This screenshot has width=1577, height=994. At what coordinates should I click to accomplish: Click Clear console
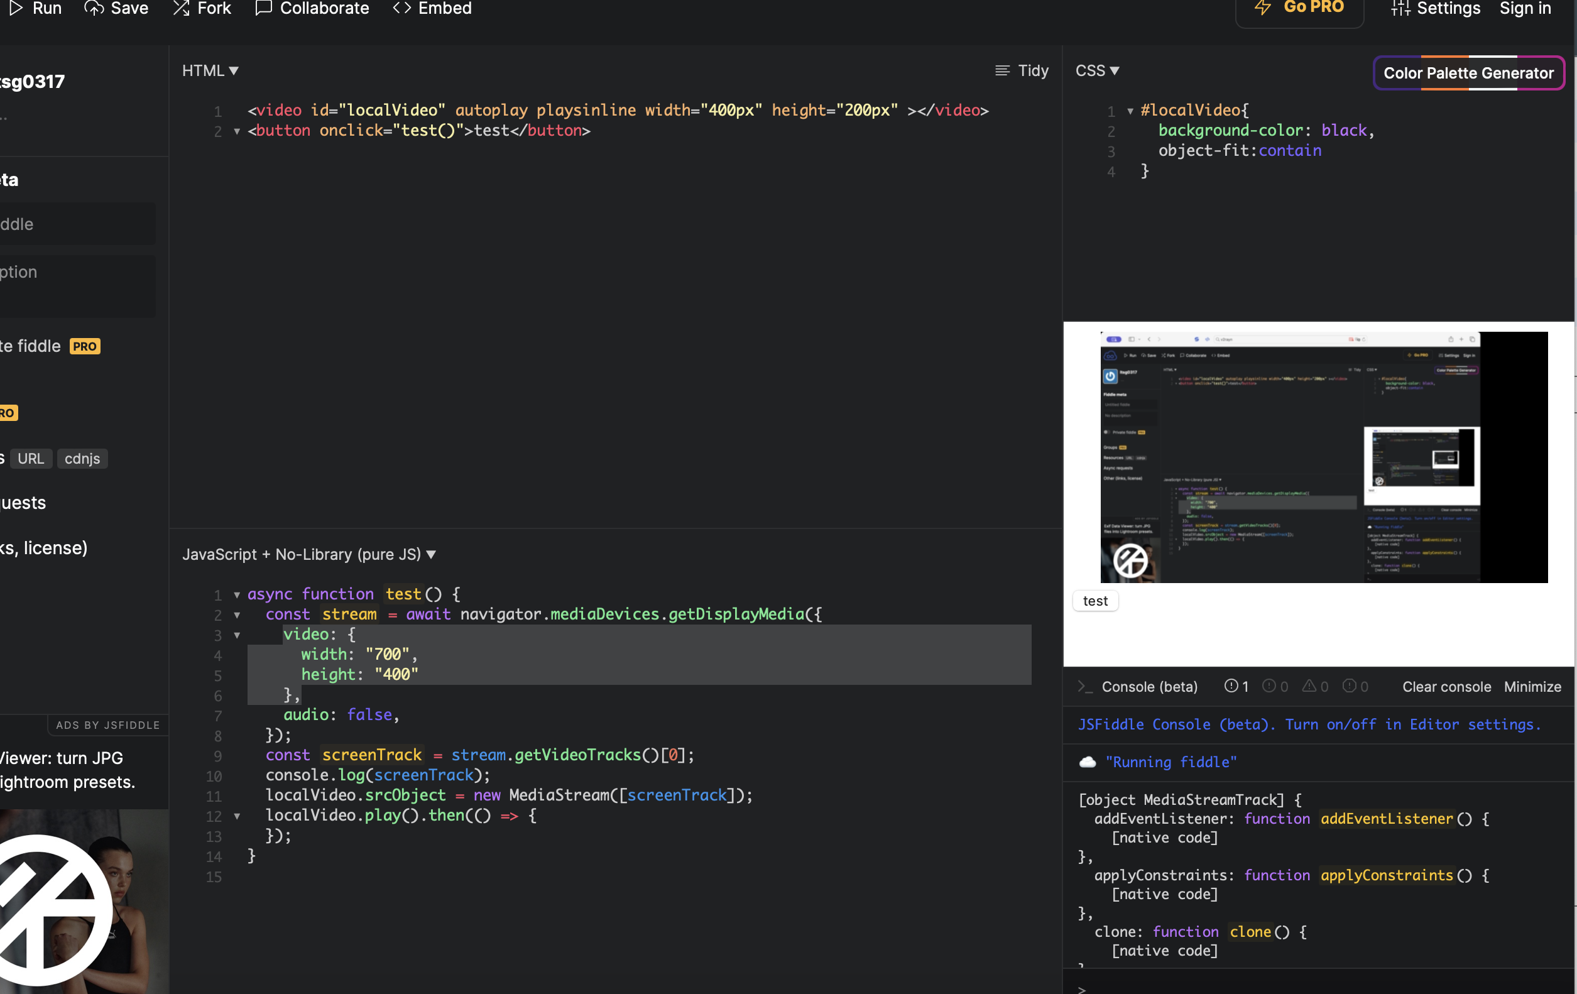(x=1446, y=687)
